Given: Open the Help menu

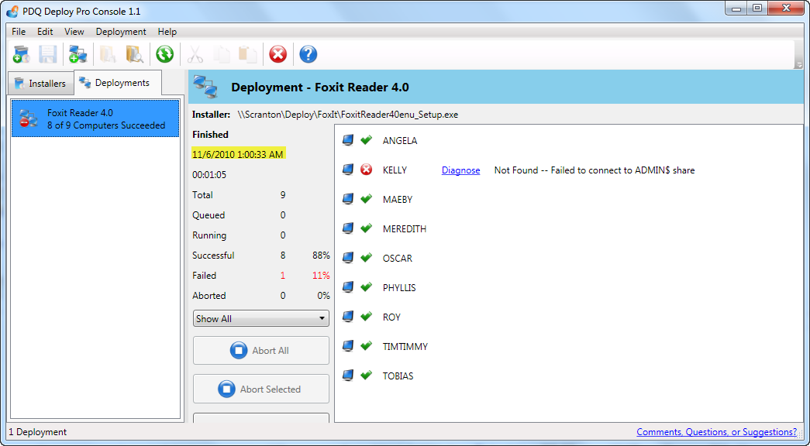Looking at the screenshot, I should tap(167, 32).
